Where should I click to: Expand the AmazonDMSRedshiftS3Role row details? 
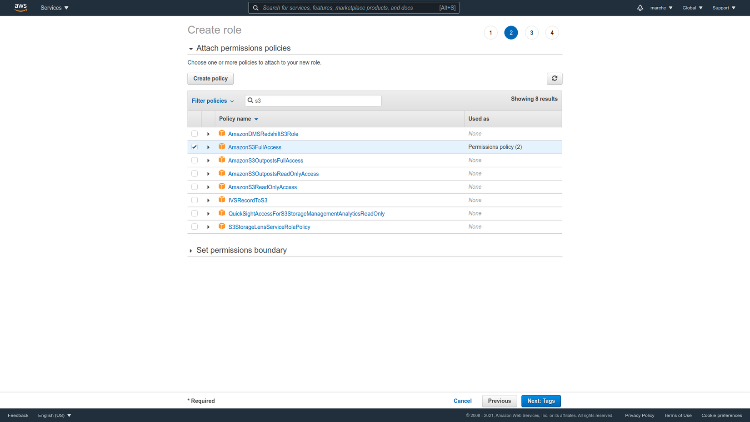[x=209, y=134]
